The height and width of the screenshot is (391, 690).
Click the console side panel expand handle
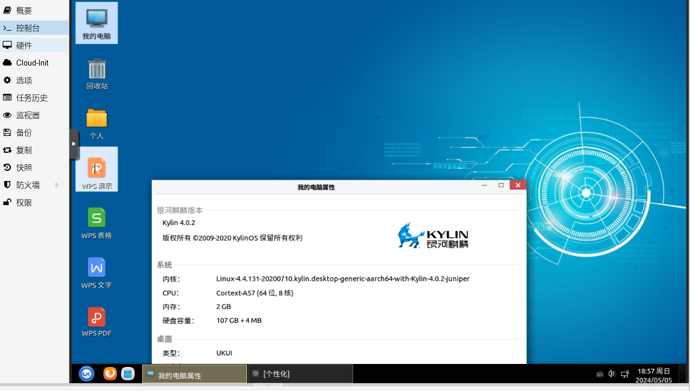coord(74,144)
